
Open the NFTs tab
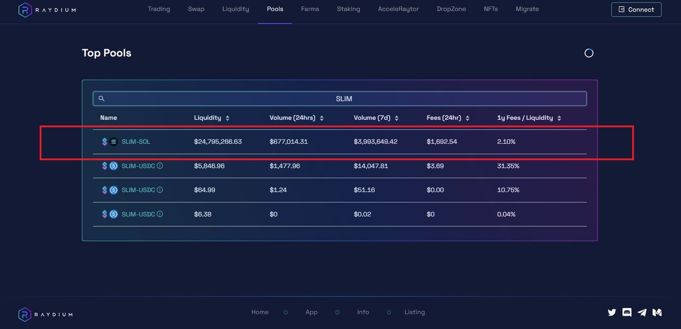click(491, 9)
